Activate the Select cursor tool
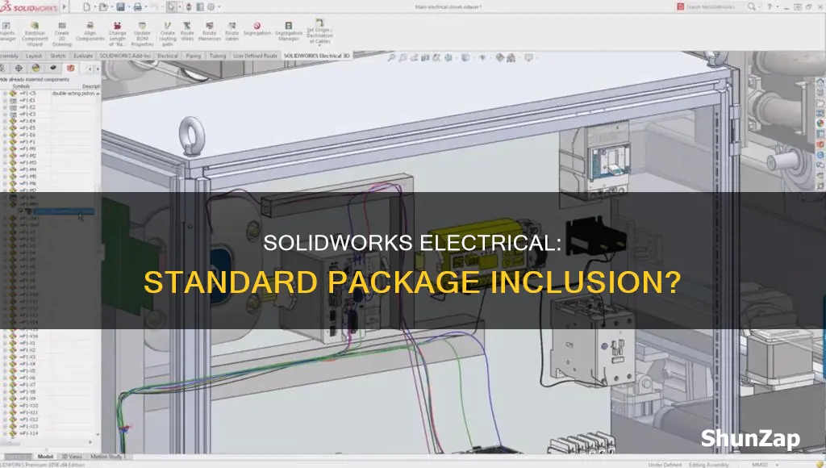The image size is (826, 468). point(172,6)
